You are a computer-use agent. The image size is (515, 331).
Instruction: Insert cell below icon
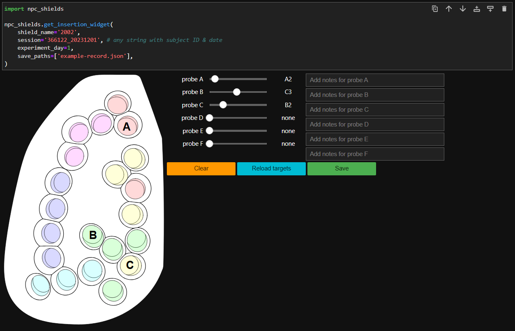pyautogui.click(x=490, y=9)
